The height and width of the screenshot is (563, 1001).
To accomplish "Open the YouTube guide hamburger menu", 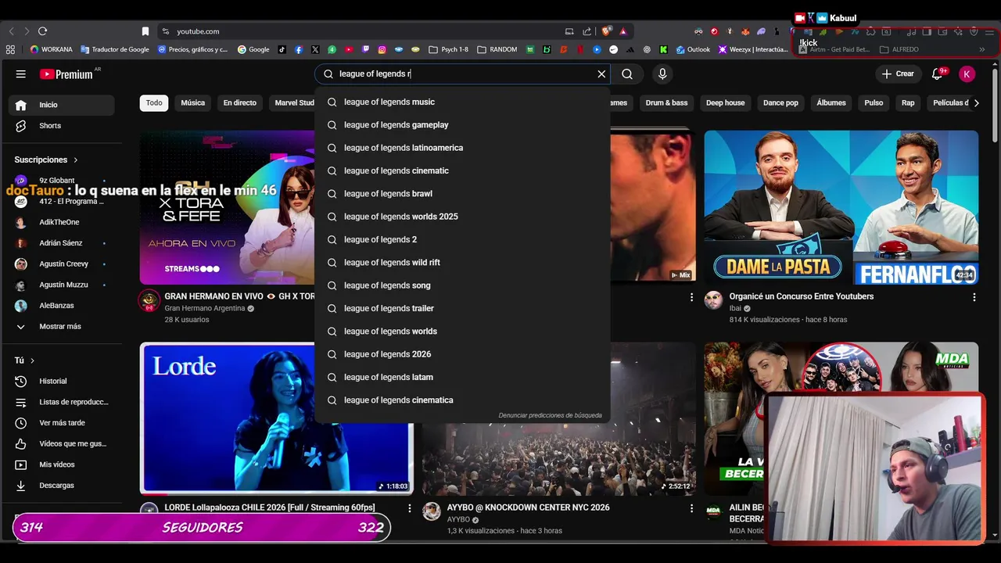I will [20, 74].
